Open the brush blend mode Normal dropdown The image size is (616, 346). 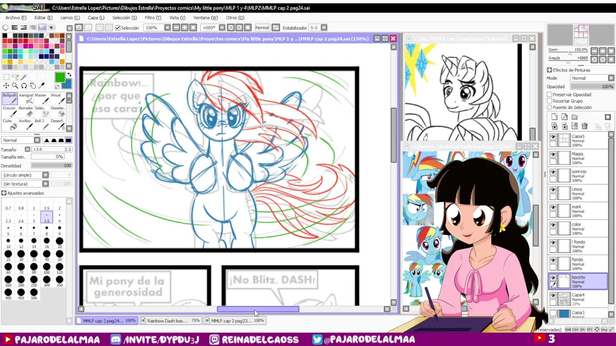(37, 140)
